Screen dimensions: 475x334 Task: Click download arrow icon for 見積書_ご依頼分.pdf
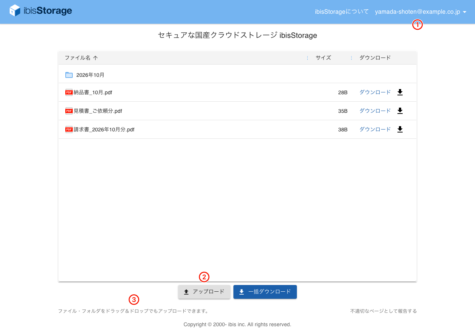[400, 111]
